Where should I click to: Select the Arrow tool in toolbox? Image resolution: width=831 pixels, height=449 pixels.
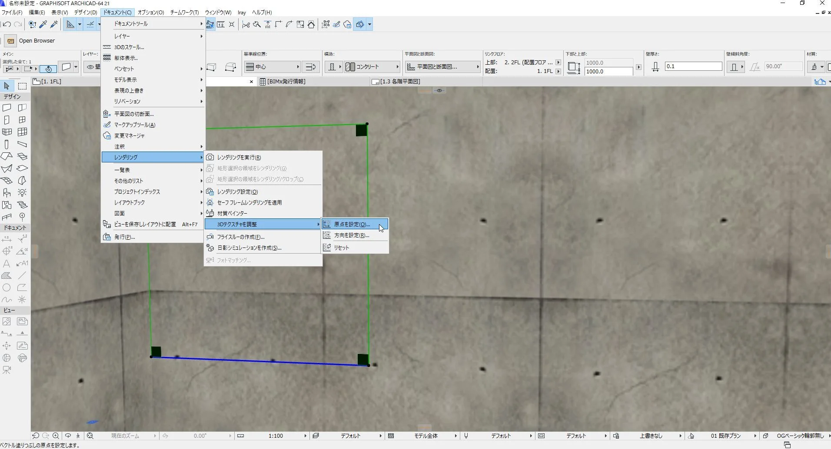(7, 86)
